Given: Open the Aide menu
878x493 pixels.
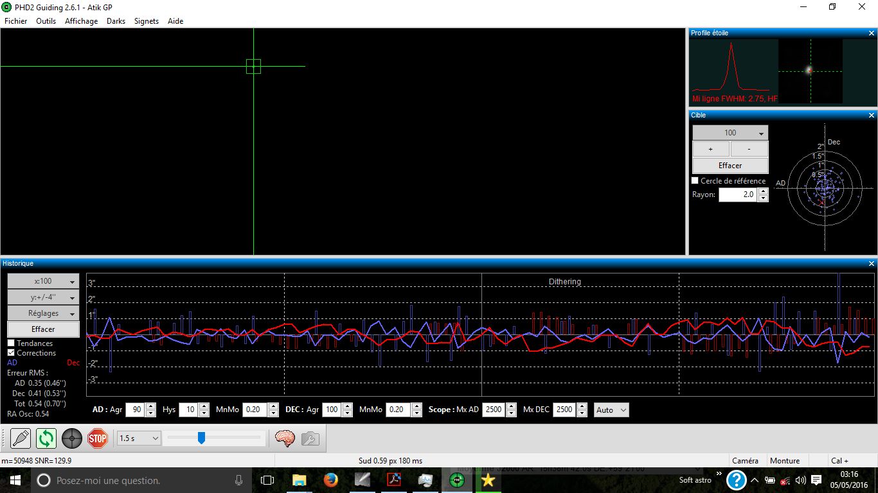Looking at the screenshot, I should [175, 21].
